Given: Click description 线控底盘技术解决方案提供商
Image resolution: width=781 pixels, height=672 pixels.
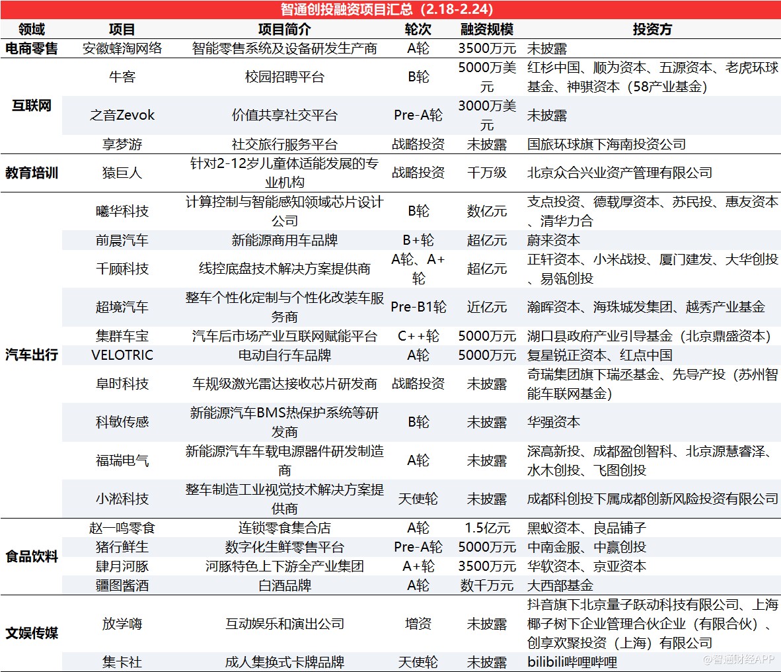Looking at the screenshot, I should click(x=284, y=269).
